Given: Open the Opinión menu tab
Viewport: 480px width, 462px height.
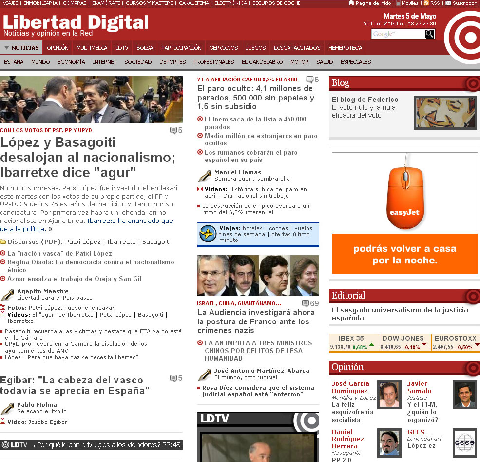Looking at the screenshot, I should pos(58,48).
